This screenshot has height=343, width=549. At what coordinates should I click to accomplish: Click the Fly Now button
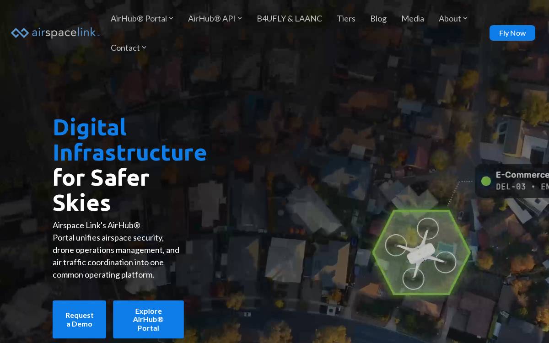coord(512,33)
